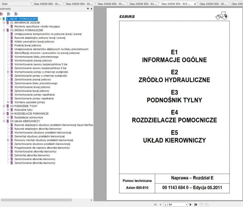Open Rysunek eksplozyjny obudowy przekładni kierowniczej Sauer-Danfoss
The height and width of the screenshot is (207, 243).
coord(53,125)
